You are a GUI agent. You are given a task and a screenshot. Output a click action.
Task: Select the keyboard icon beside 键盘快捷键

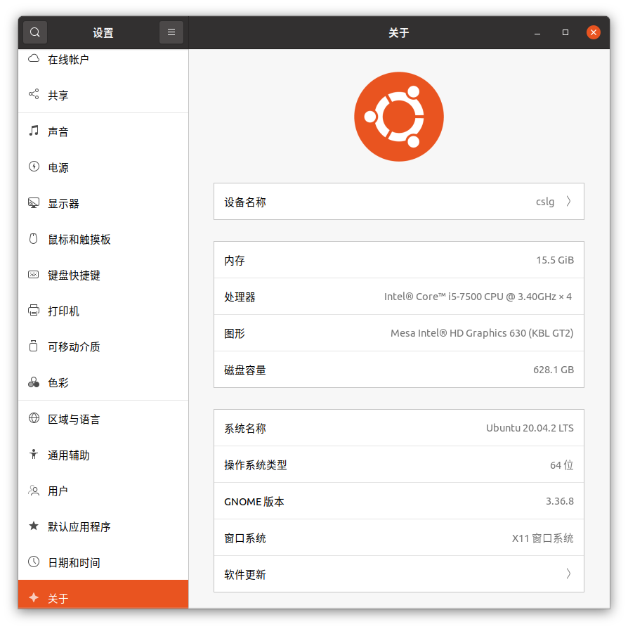pos(34,275)
